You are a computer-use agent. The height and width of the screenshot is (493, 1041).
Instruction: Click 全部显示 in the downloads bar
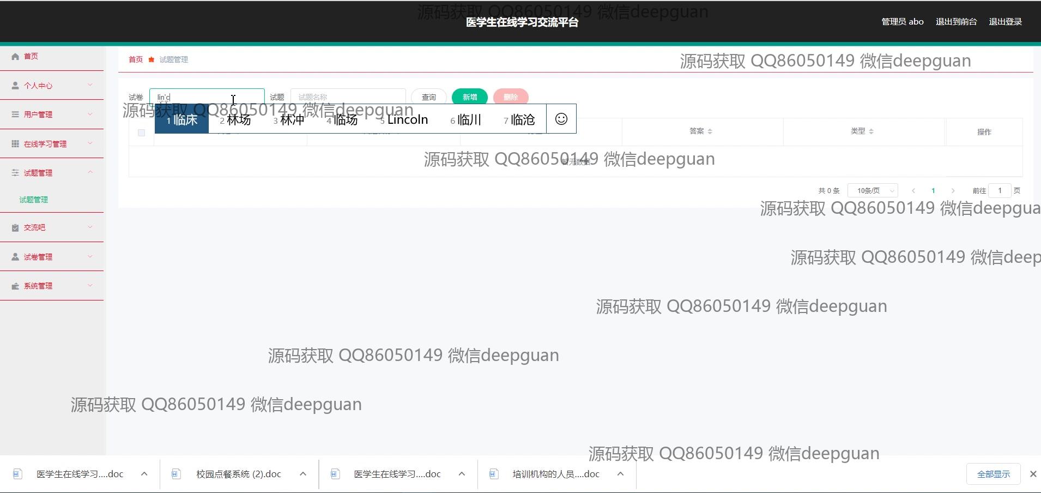click(993, 474)
